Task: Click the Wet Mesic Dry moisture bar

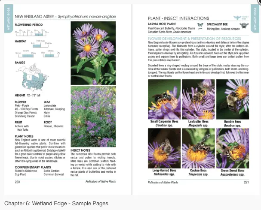Action: point(51,54)
